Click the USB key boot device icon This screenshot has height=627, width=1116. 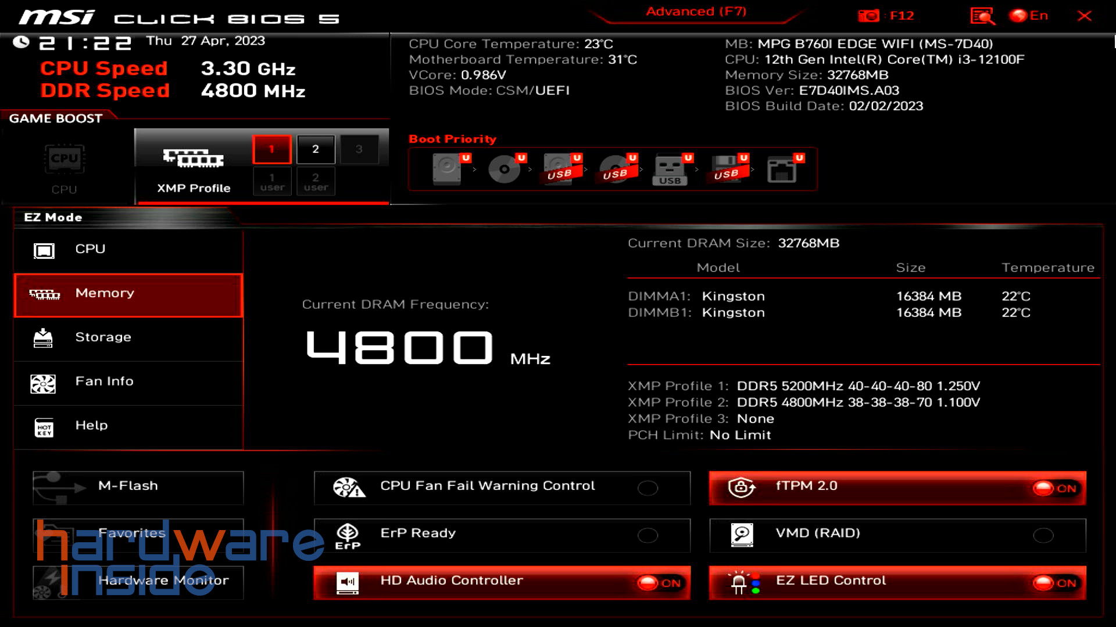[x=670, y=169]
